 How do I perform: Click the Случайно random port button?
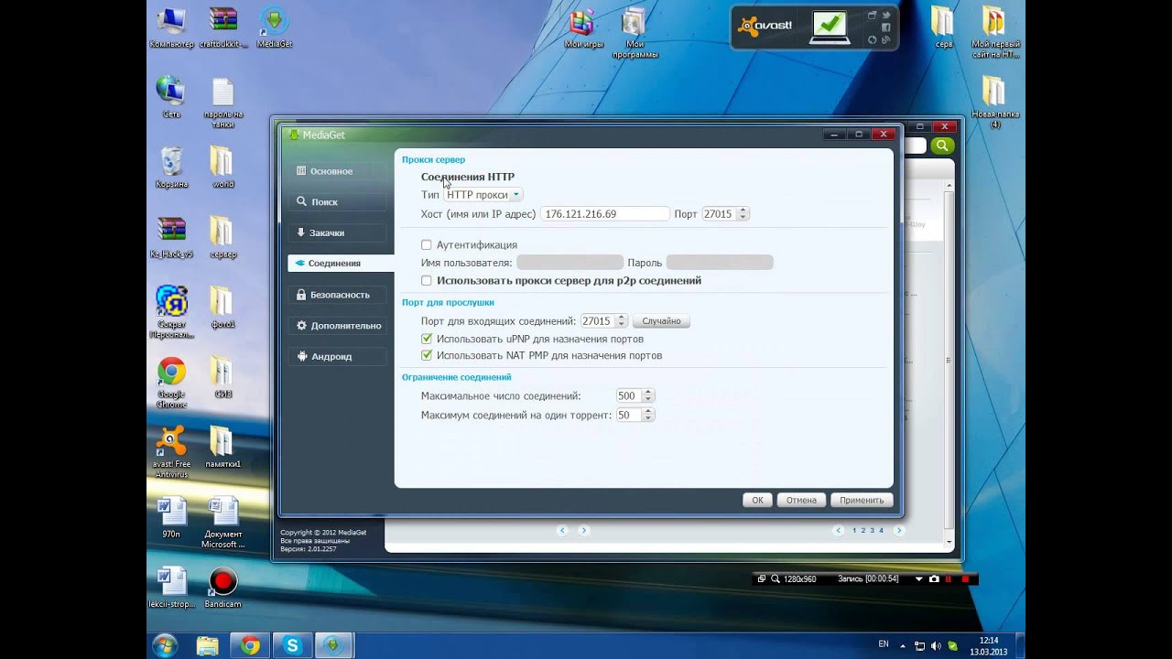(661, 321)
